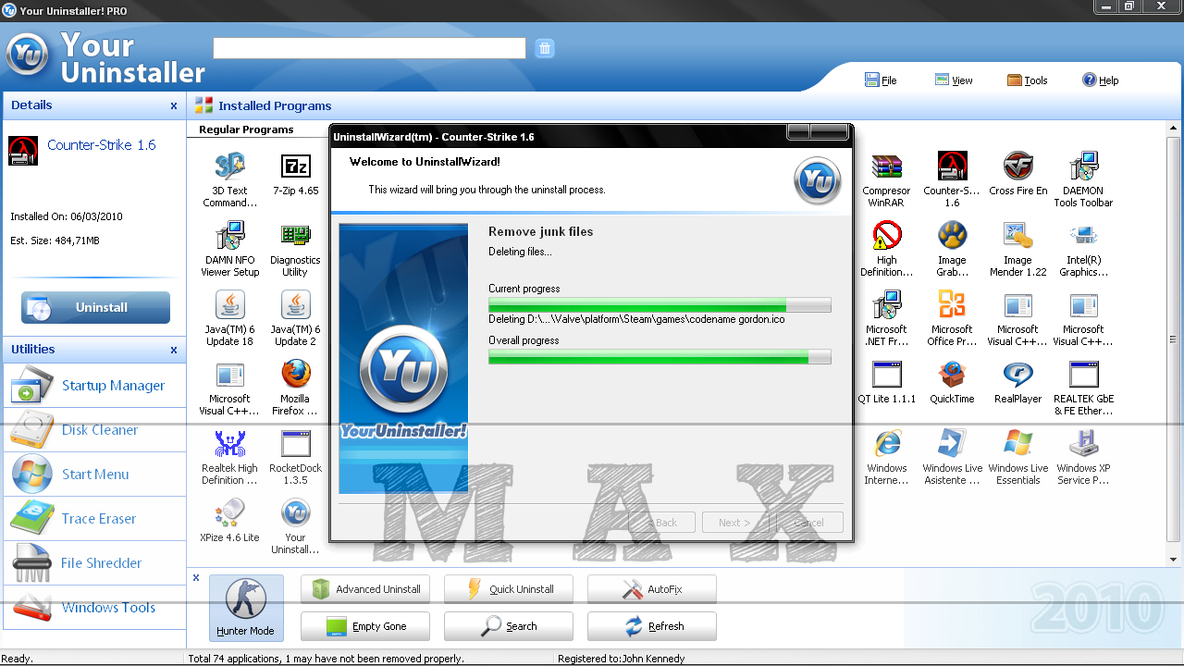Click 'Registered to:John Kennedy' status text
This screenshot has height=666, width=1184.
[x=621, y=659]
